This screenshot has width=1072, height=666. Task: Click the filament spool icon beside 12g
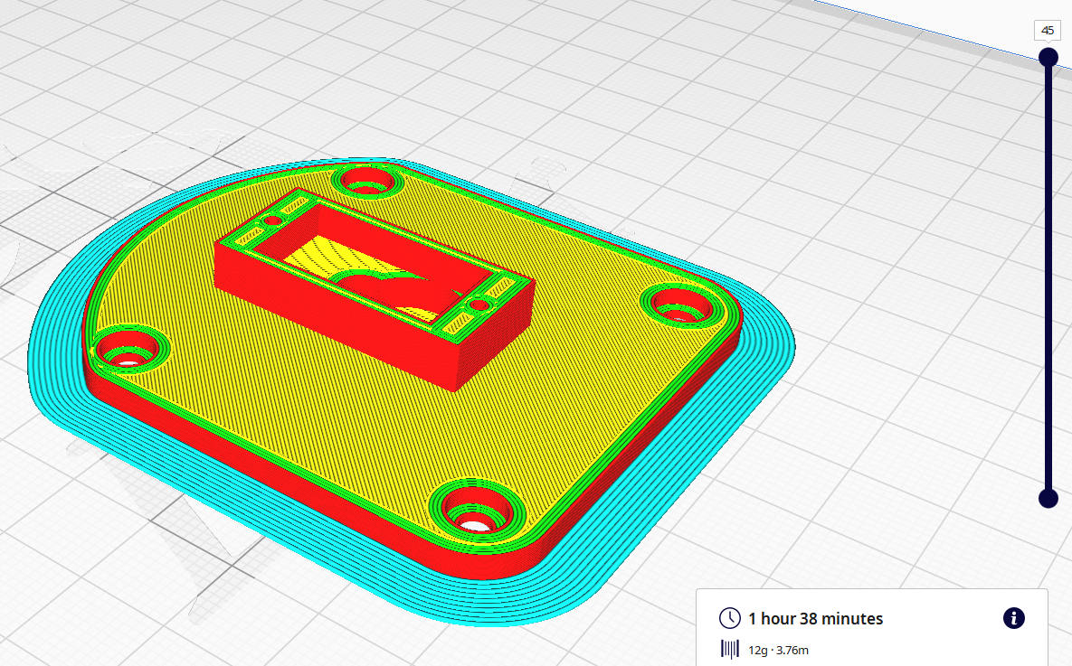tap(730, 650)
